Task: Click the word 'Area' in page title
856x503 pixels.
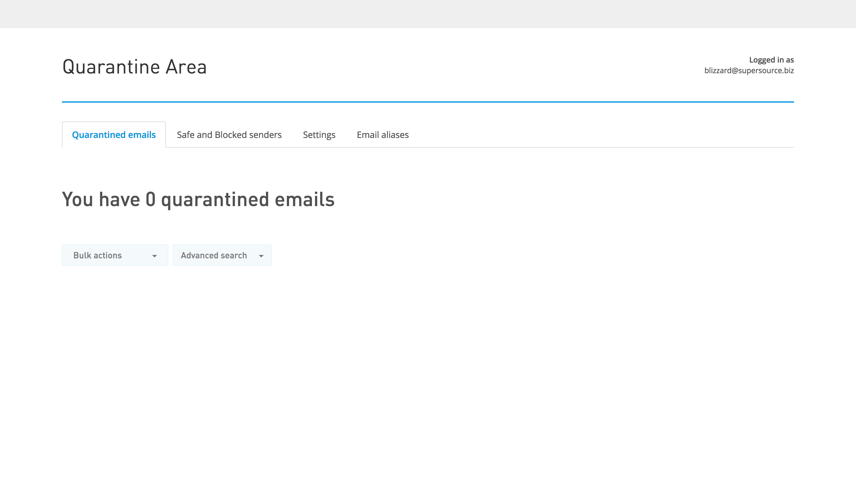Action: [186, 67]
